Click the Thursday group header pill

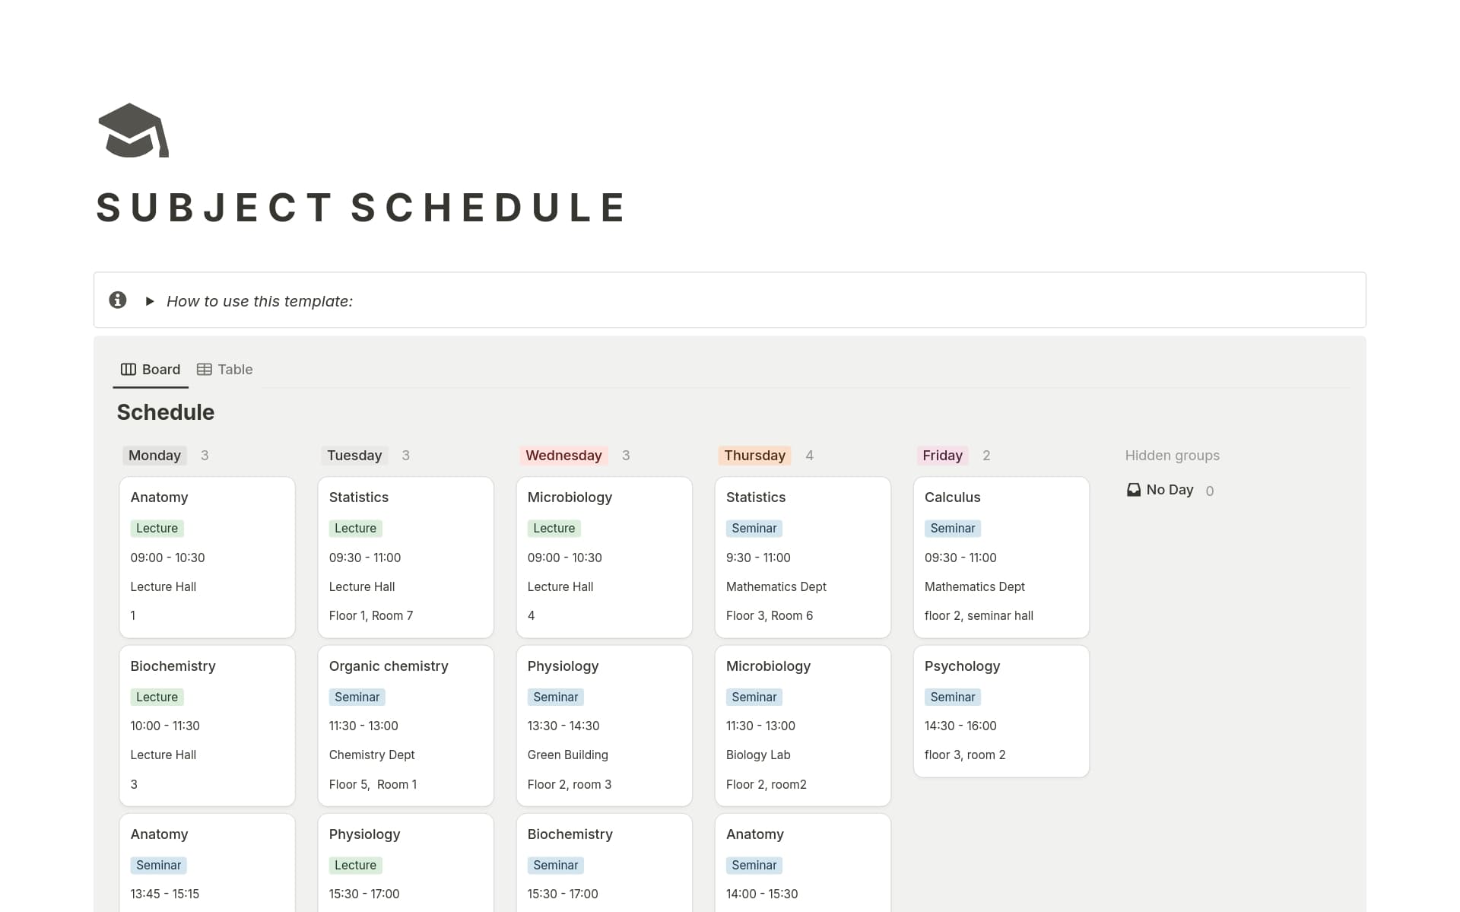pos(754,455)
